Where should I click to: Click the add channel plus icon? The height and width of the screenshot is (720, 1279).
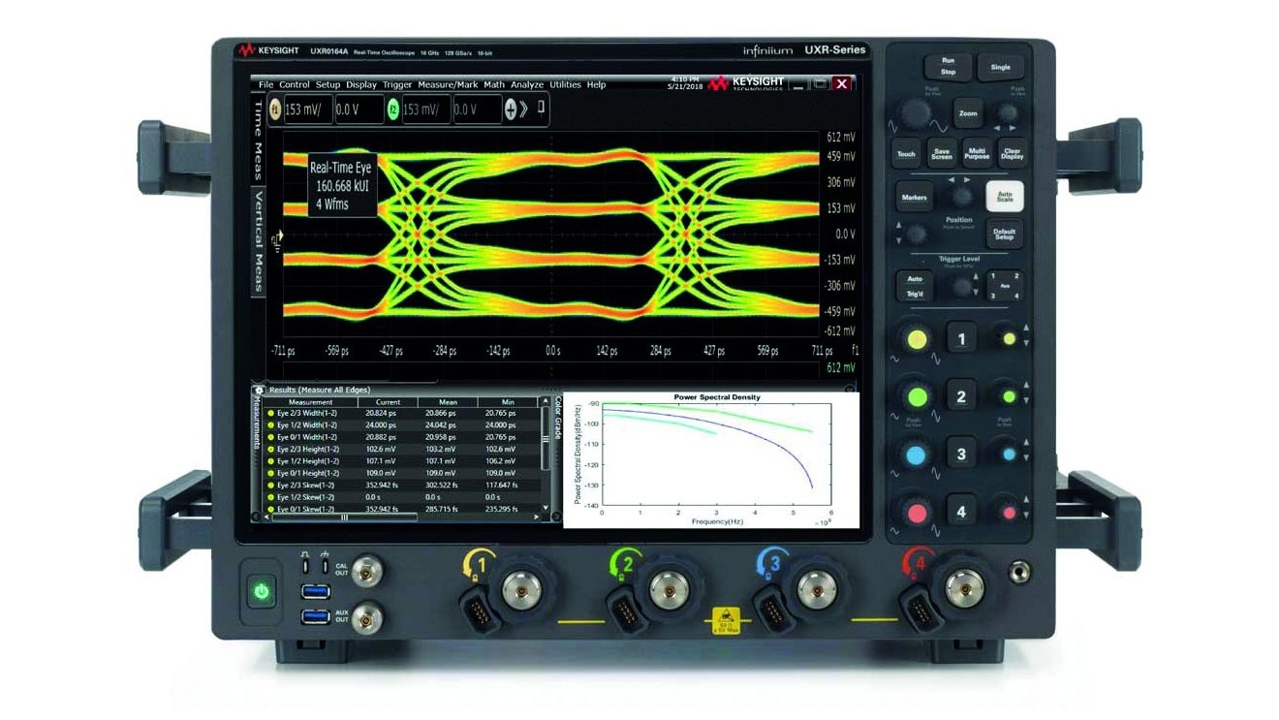coord(511,110)
